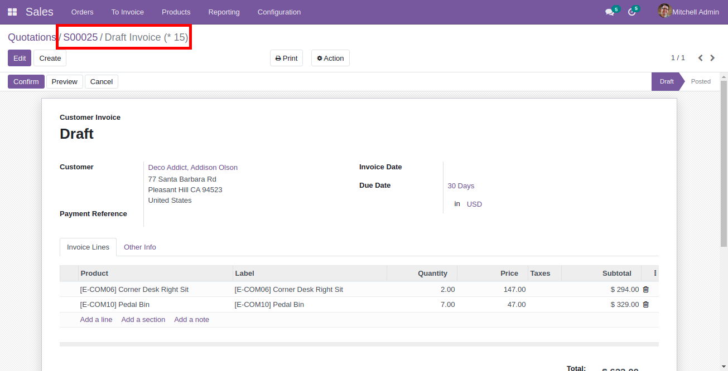
Task: Open the Reporting menu
Action: [224, 12]
